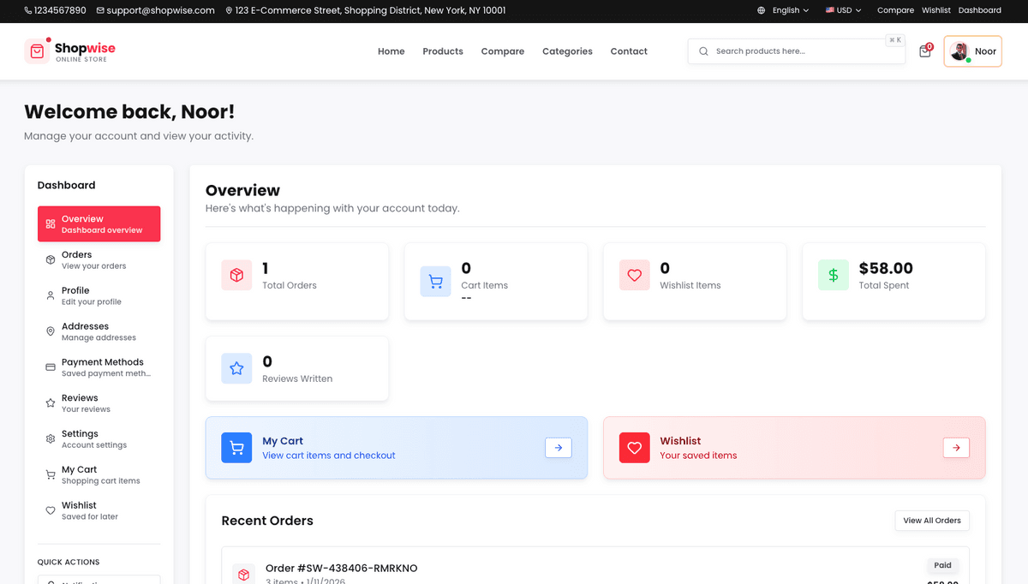
Task: Select Addresses from the sidebar
Action: (99, 331)
